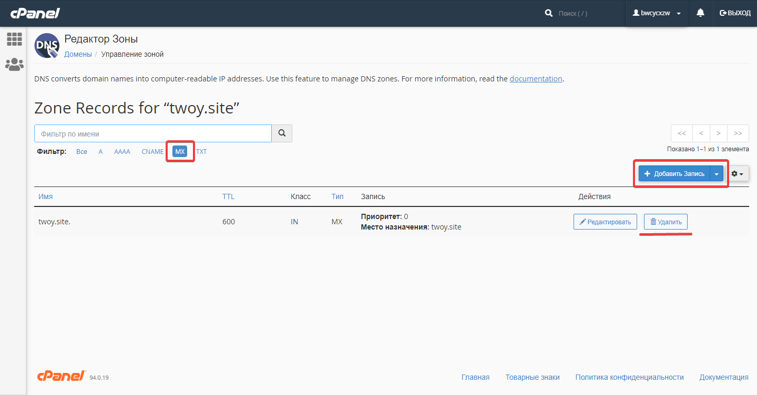Viewport: 757px width, 395px height.
Task: Click the twoy.site. name cell
Action: tap(55, 222)
